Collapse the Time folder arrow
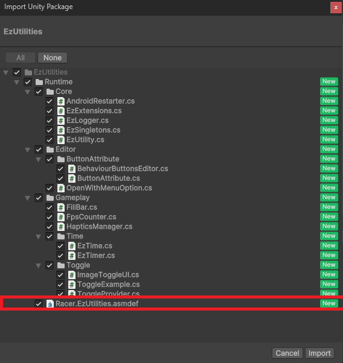Image resolution: width=343 pixels, height=363 pixels. tap(39, 237)
